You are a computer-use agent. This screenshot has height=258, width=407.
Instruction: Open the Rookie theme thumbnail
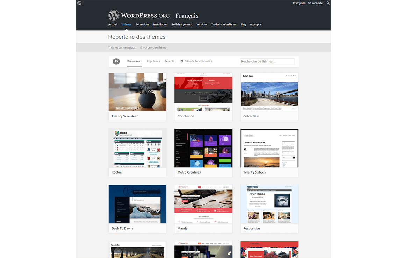pos(137,148)
